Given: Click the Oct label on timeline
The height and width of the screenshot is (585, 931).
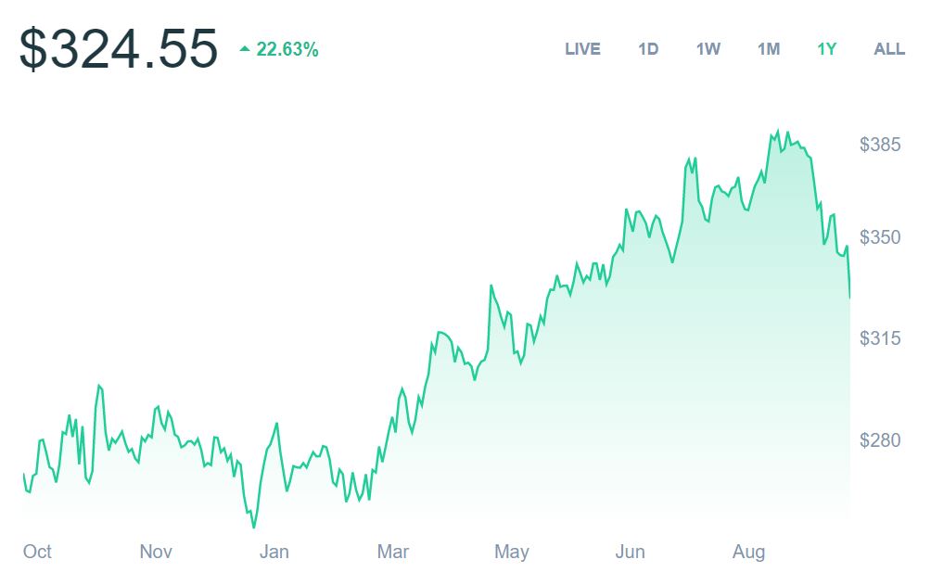Looking at the screenshot, I should tap(37, 553).
